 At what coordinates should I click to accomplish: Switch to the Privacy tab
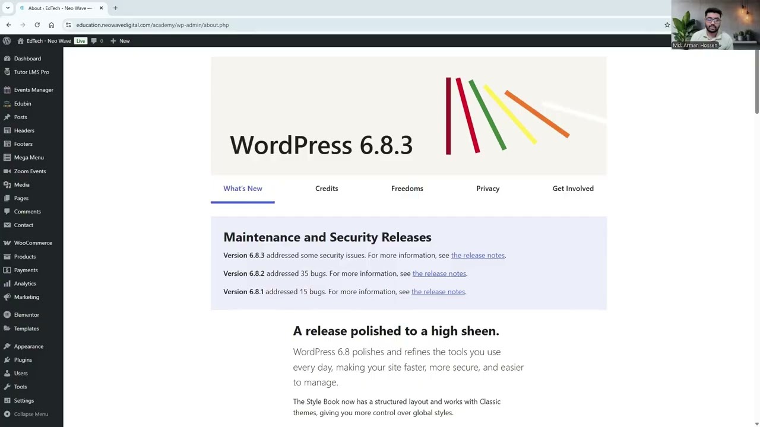[488, 189]
